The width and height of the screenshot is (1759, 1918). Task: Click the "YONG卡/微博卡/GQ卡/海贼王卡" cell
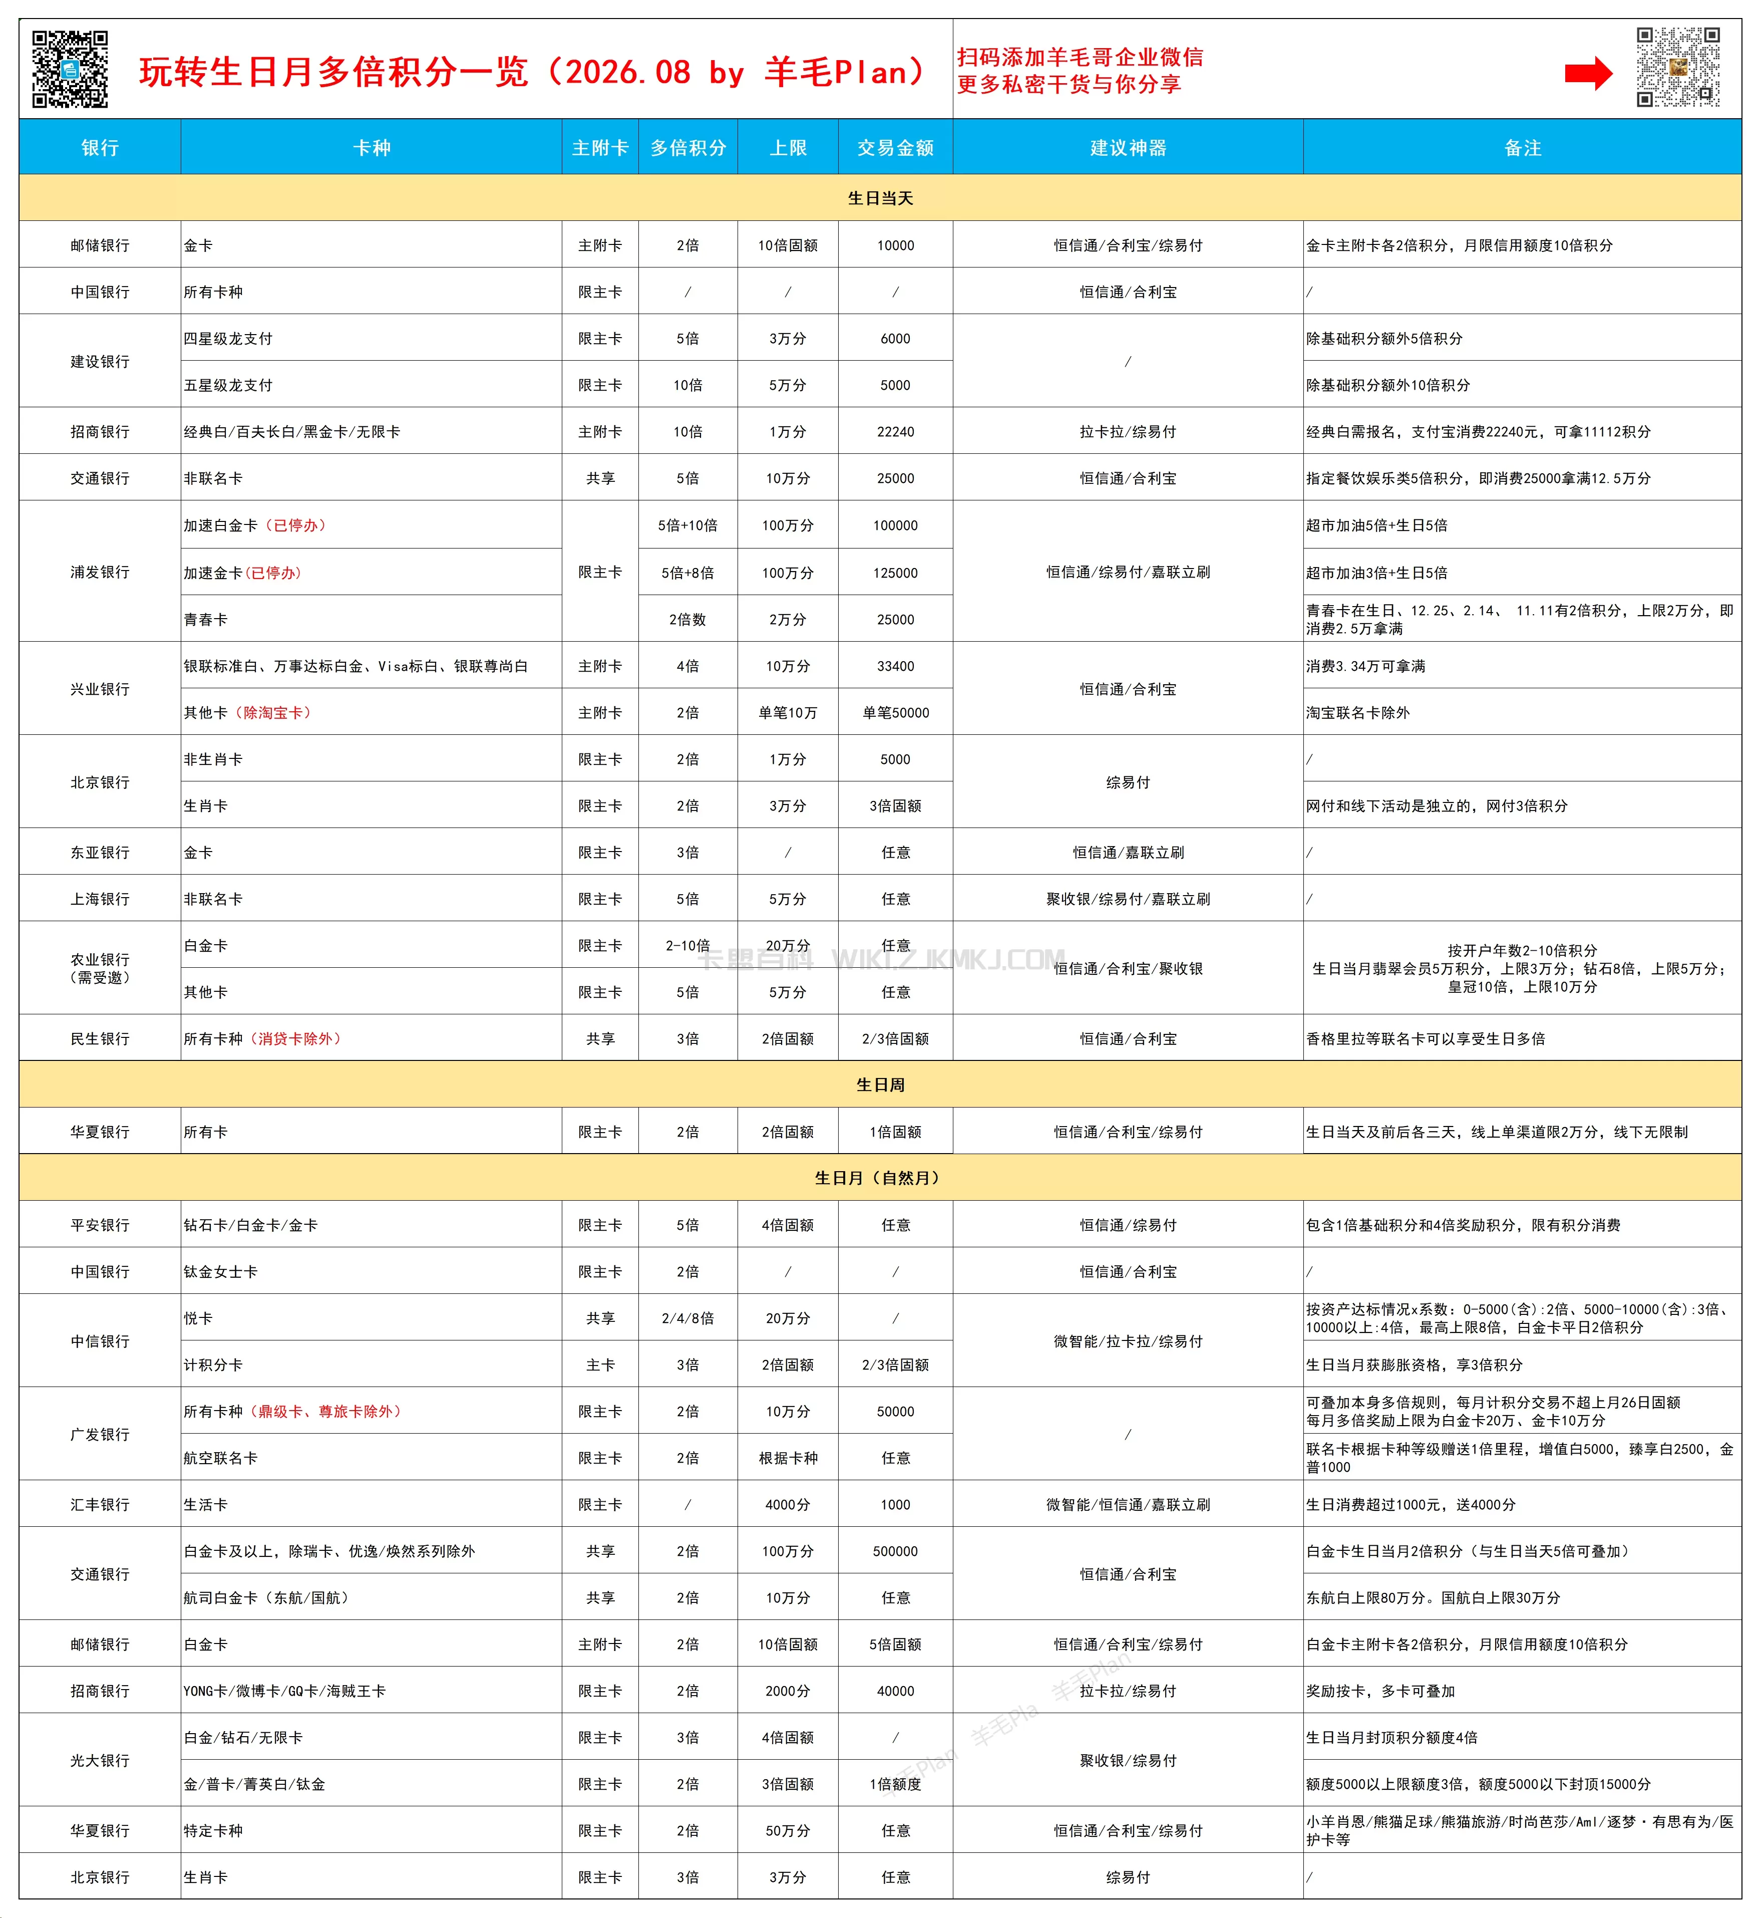371,1692
